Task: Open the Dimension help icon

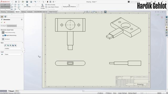Action: (22, 20)
